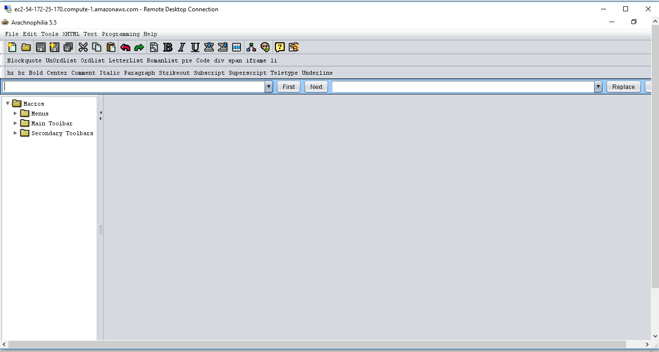Click the Paste clipboard icon
The width and height of the screenshot is (659, 352).
tap(111, 47)
